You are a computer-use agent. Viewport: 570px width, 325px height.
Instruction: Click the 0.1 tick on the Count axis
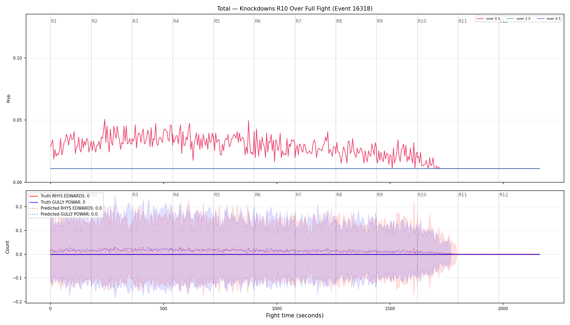(19, 231)
